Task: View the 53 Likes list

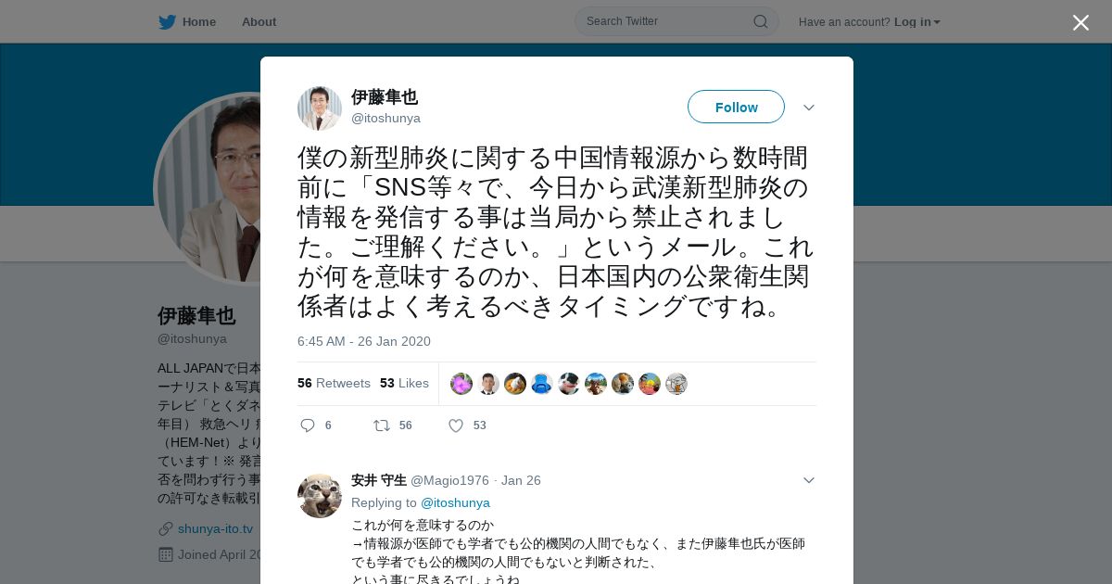Action: click(x=404, y=383)
